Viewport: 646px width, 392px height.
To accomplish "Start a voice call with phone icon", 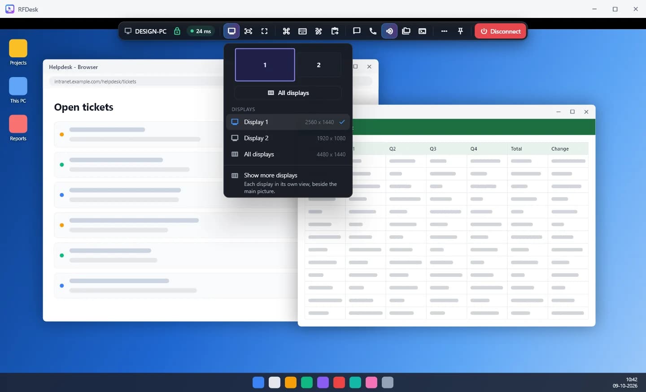I will tap(373, 31).
